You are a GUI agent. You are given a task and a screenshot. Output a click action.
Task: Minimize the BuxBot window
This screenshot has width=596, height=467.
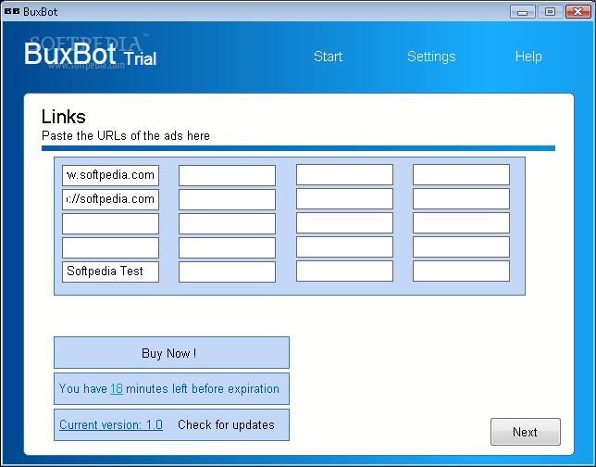(x=522, y=12)
